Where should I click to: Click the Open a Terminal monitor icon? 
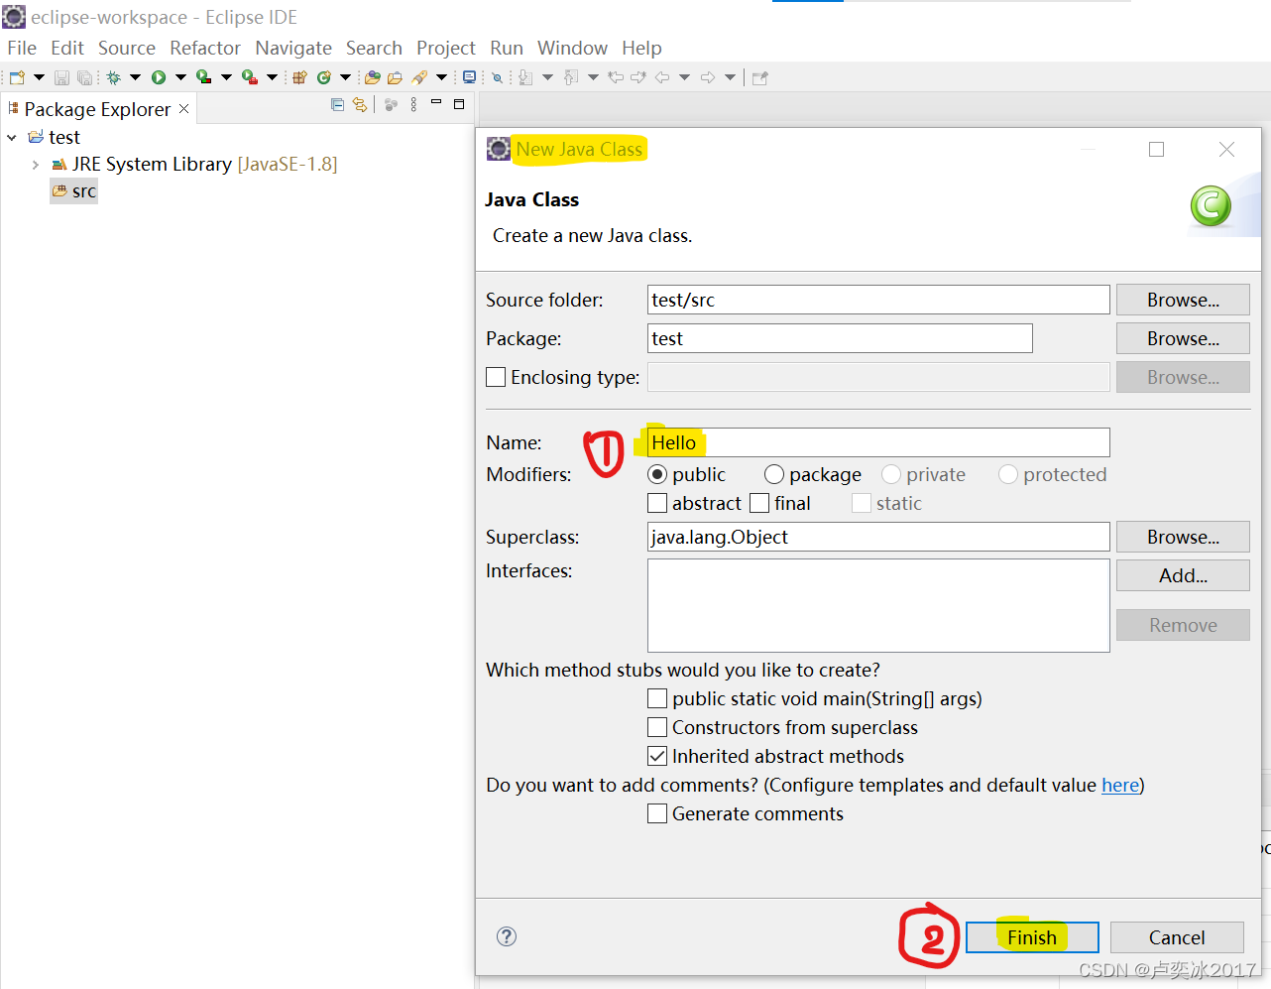coord(470,77)
